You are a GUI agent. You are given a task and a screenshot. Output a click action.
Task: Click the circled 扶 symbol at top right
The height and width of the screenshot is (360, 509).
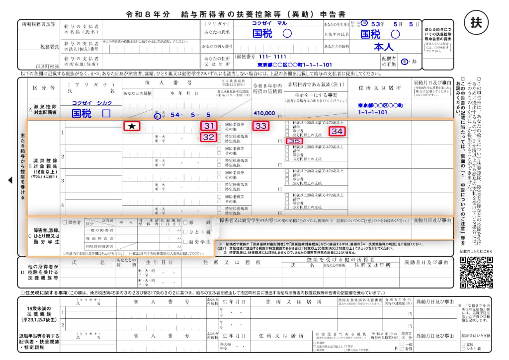pos(476,23)
